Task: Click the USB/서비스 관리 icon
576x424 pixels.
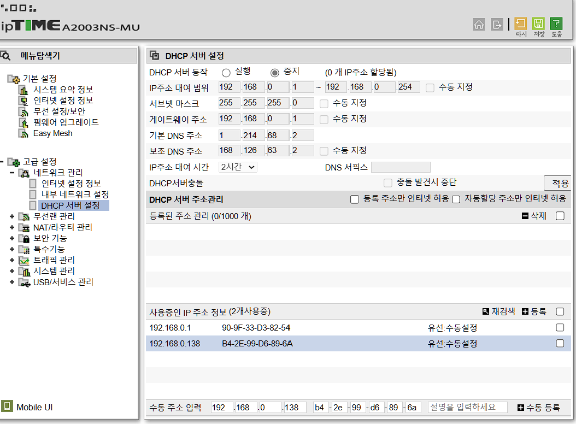Action: 24,282
